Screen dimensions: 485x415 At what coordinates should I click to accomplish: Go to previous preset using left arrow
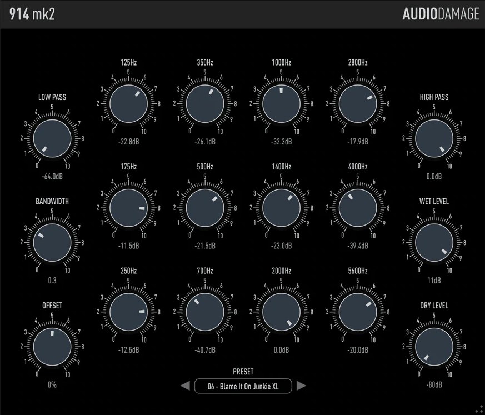click(184, 386)
